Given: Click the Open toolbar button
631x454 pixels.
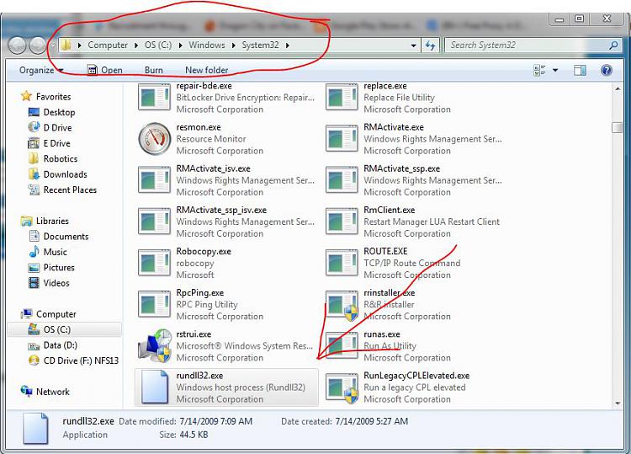Looking at the screenshot, I should [x=105, y=70].
